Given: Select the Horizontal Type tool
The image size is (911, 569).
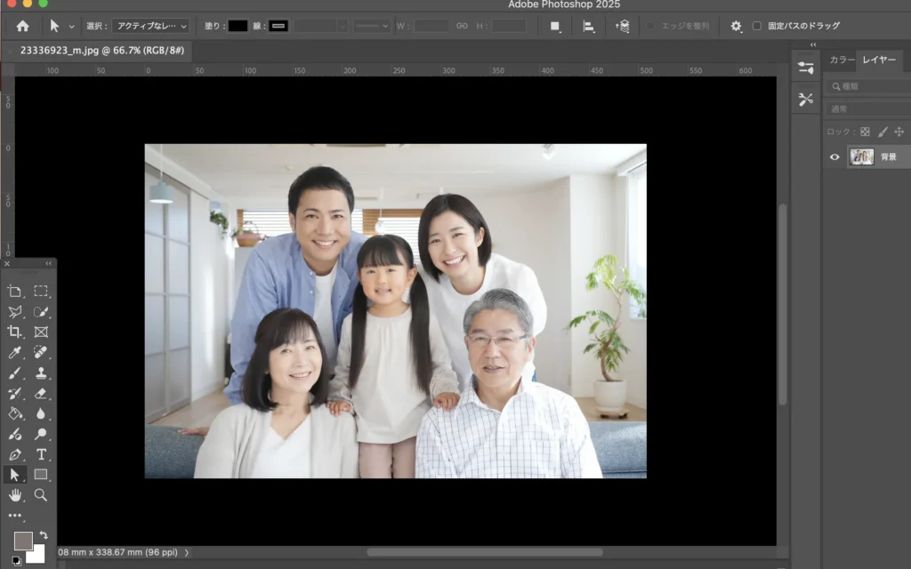Looking at the screenshot, I should [41, 454].
